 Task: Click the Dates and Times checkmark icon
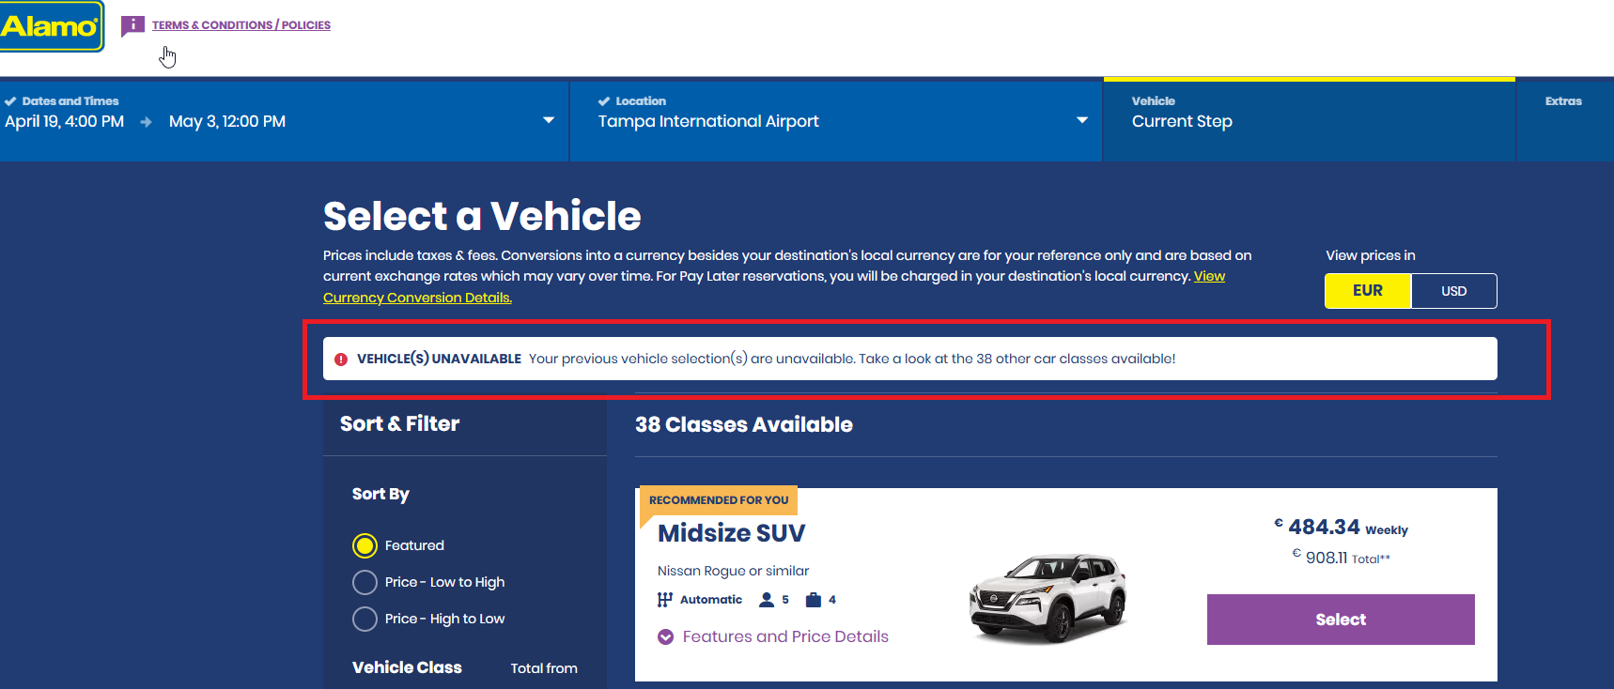tap(10, 101)
